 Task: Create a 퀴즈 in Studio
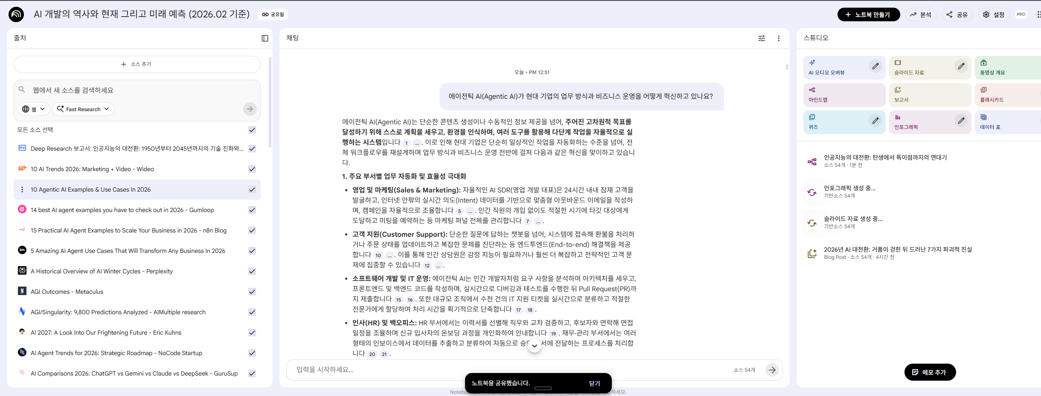pos(832,122)
